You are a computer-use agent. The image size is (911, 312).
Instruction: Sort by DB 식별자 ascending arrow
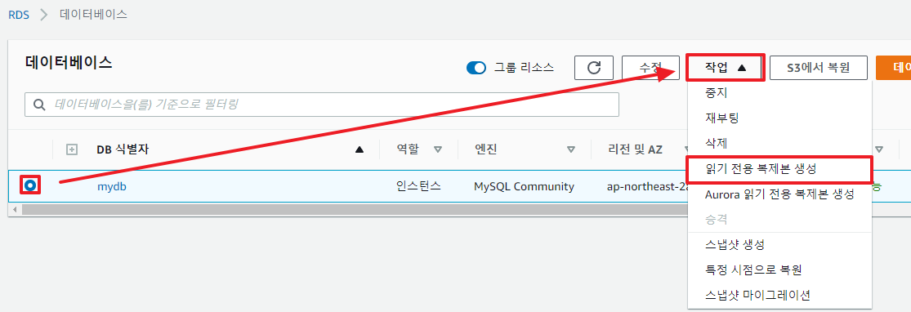(x=359, y=150)
